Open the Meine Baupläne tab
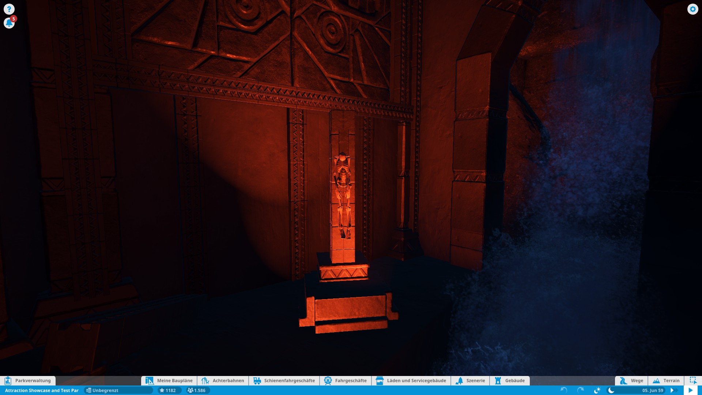The image size is (702, 395). point(169,381)
